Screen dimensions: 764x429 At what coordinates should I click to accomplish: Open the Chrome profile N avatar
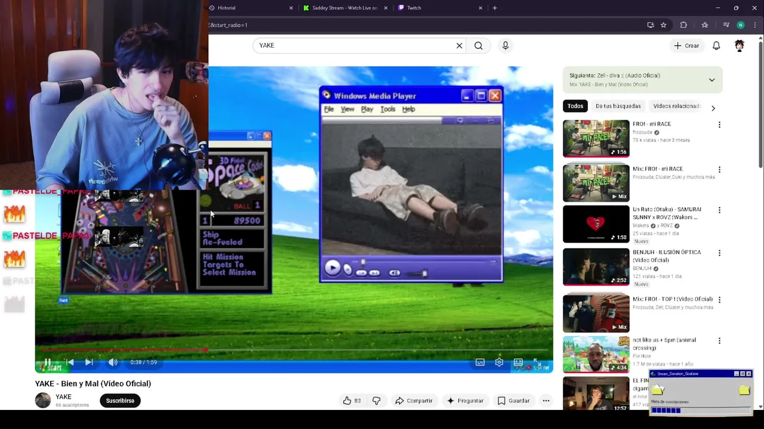[741, 25]
